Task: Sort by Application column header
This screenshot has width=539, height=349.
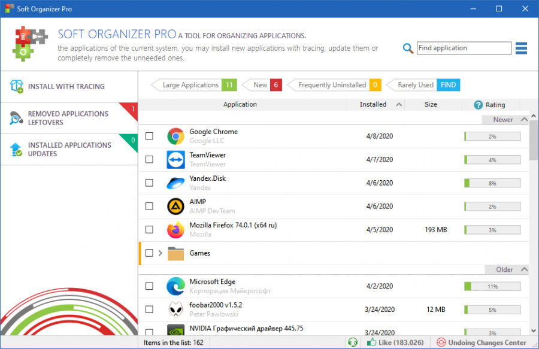Action: (240, 104)
